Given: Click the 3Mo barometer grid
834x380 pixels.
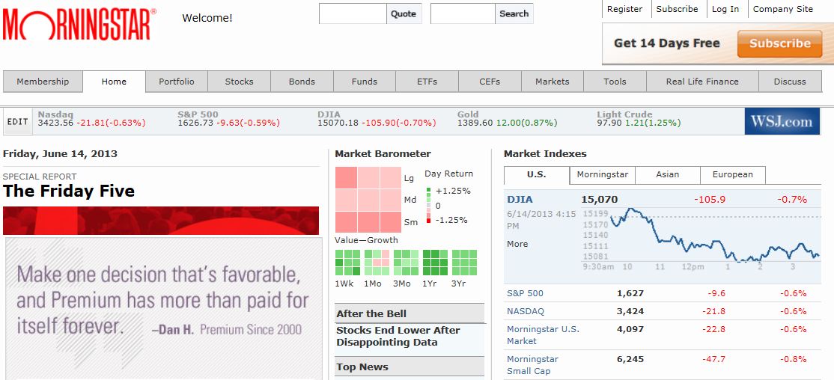Looking at the screenshot, I should click(x=406, y=263).
